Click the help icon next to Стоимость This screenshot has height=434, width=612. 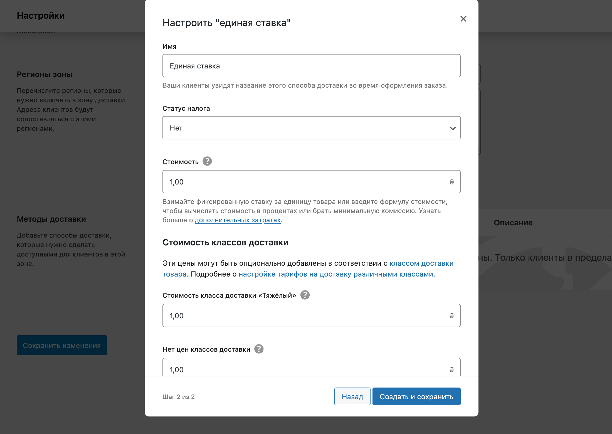[x=207, y=161]
